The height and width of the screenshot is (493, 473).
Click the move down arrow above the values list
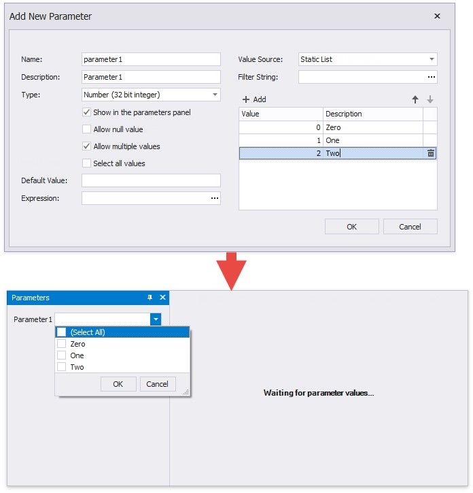[430, 99]
